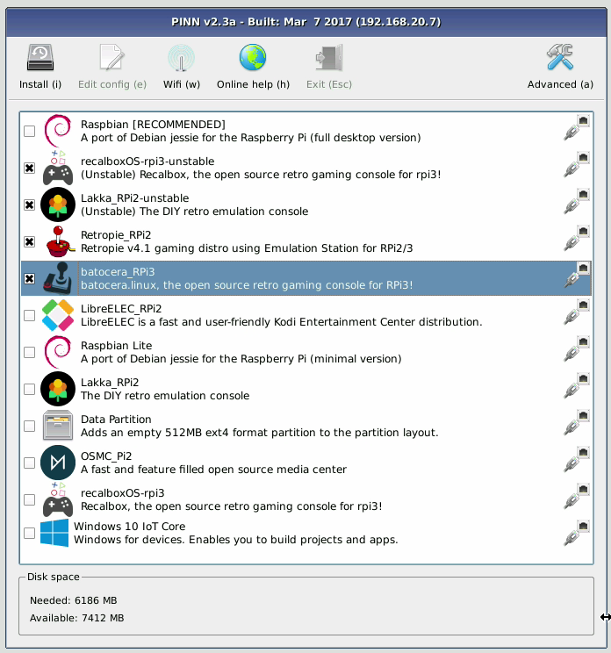This screenshot has width=611, height=653.
Task: Click network source icon on Raspbian [RECOMMENDED] row
Action: coord(577,127)
